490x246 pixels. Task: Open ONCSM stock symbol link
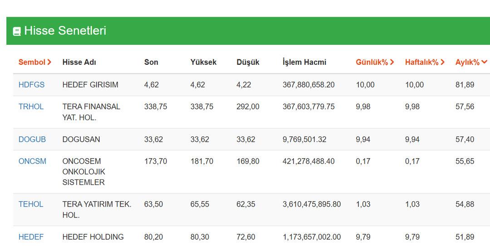(32, 161)
